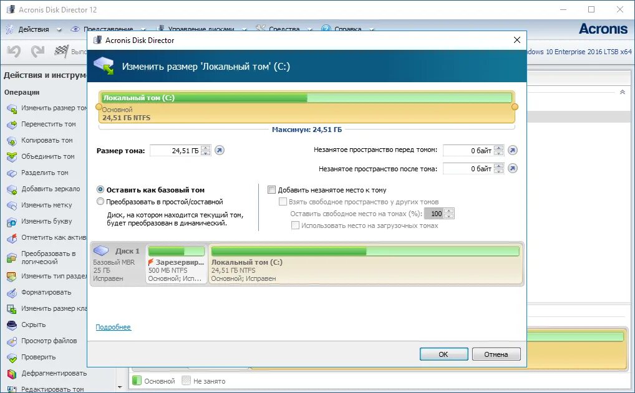This screenshot has width=635, height=393.
Task: Click the Copy volume icon (Копировать том)
Action: coord(12,141)
